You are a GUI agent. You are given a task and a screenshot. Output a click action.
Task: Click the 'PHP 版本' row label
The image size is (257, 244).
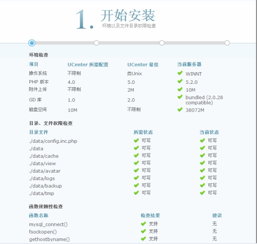39,82
